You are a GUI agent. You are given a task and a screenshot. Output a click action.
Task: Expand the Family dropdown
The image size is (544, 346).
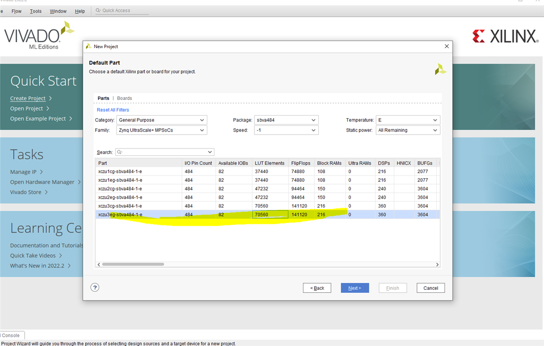tap(162, 130)
